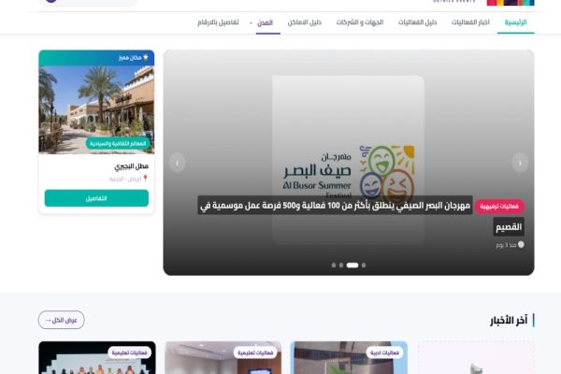Open the Al Busor Summer Festival banner image

click(349, 160)
